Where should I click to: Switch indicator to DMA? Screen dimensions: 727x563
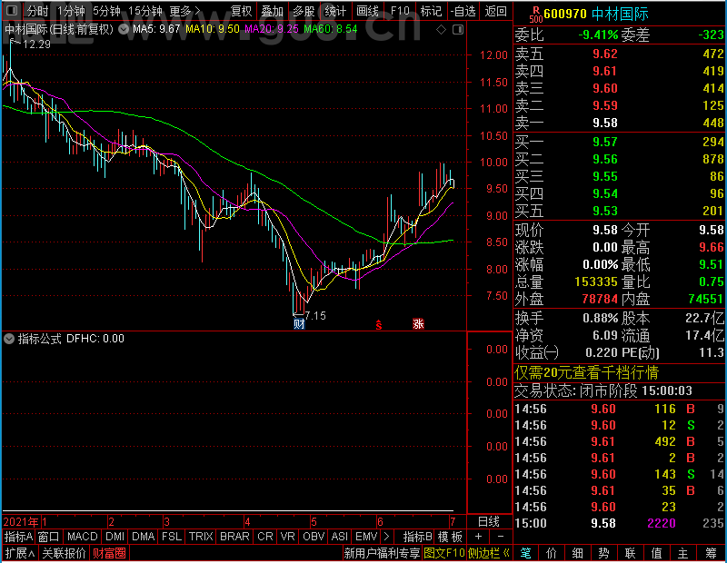[143, 537]
